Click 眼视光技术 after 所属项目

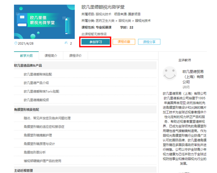pyautogui.click(x=103, y=14)
